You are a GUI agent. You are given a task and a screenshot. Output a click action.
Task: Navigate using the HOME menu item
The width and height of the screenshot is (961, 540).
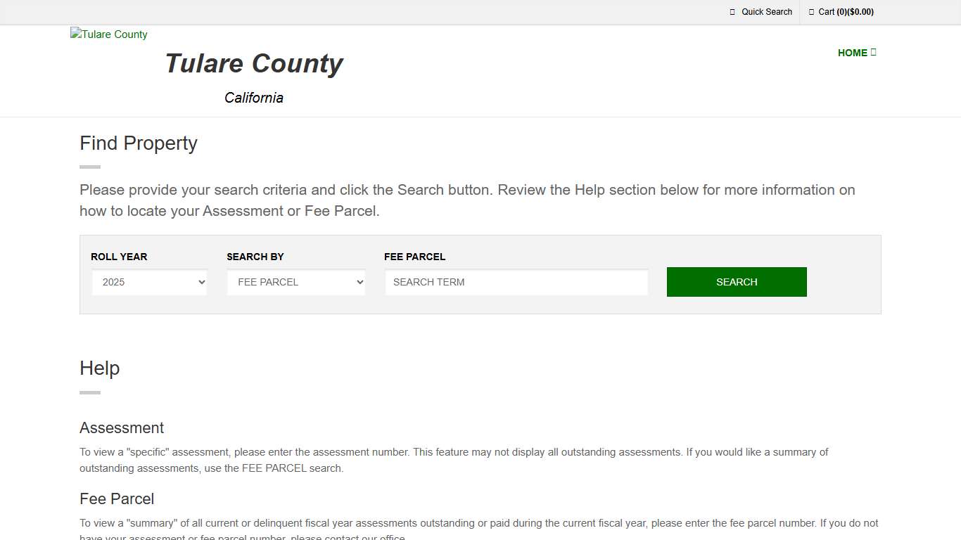(853, 52)
